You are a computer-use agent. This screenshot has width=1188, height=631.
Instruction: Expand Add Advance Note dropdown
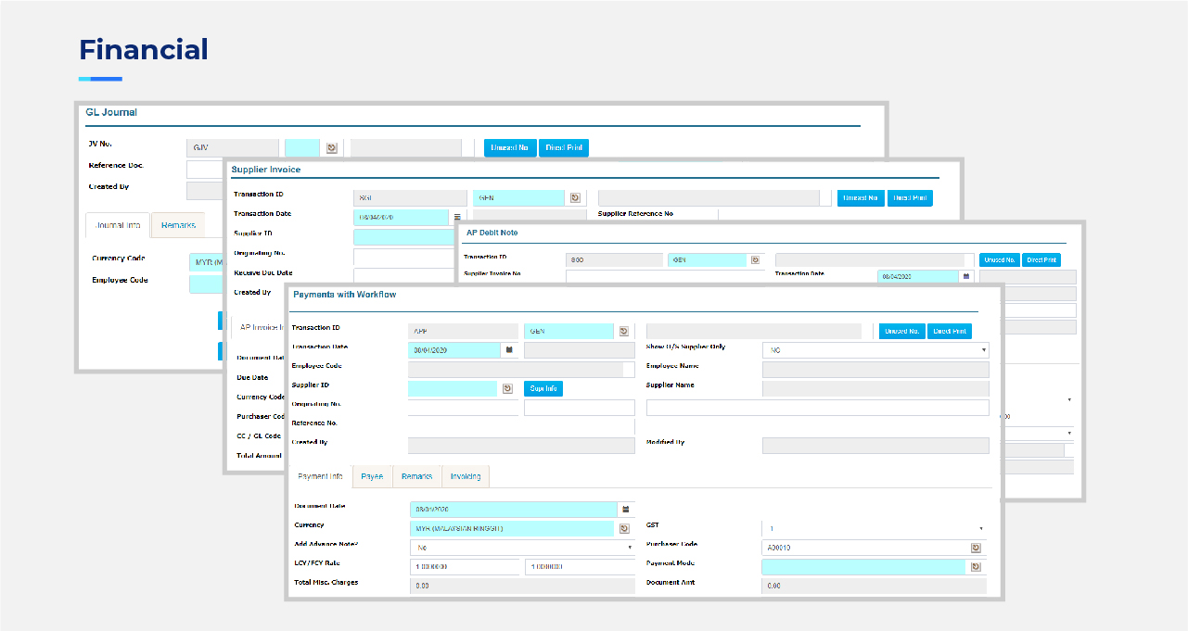[x=630, y=548]
